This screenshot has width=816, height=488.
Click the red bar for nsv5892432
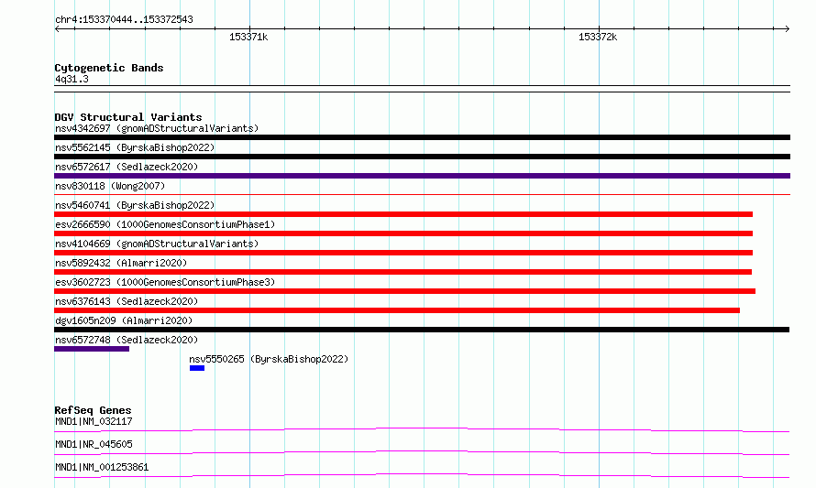[x=402, y=272]
